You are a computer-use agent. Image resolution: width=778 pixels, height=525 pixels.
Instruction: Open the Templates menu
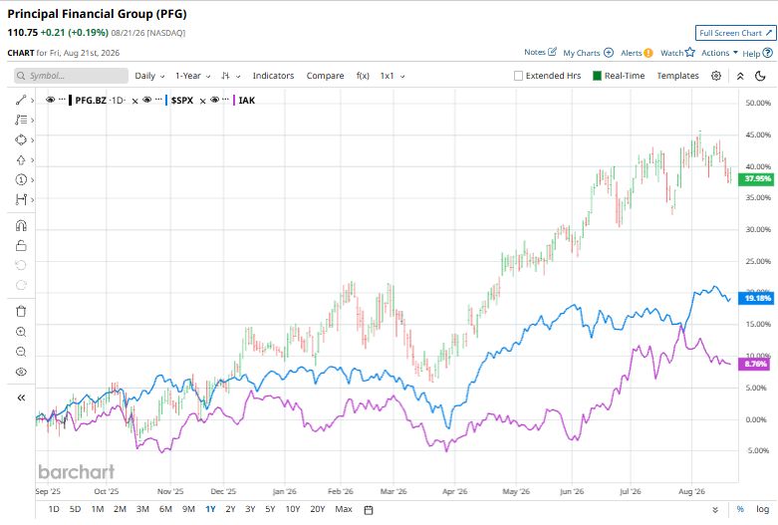pyautogui.click(x=677, y=76)
